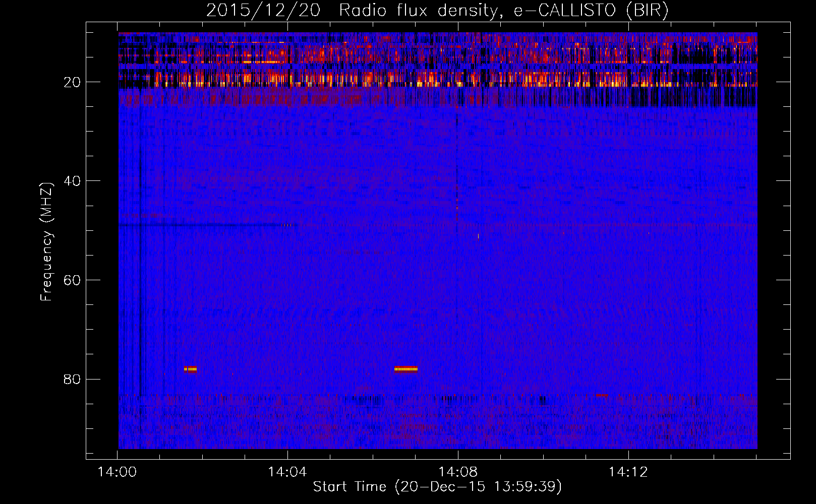Click the long yellow-red burst near 78 MHz

[x=406, y=369]
